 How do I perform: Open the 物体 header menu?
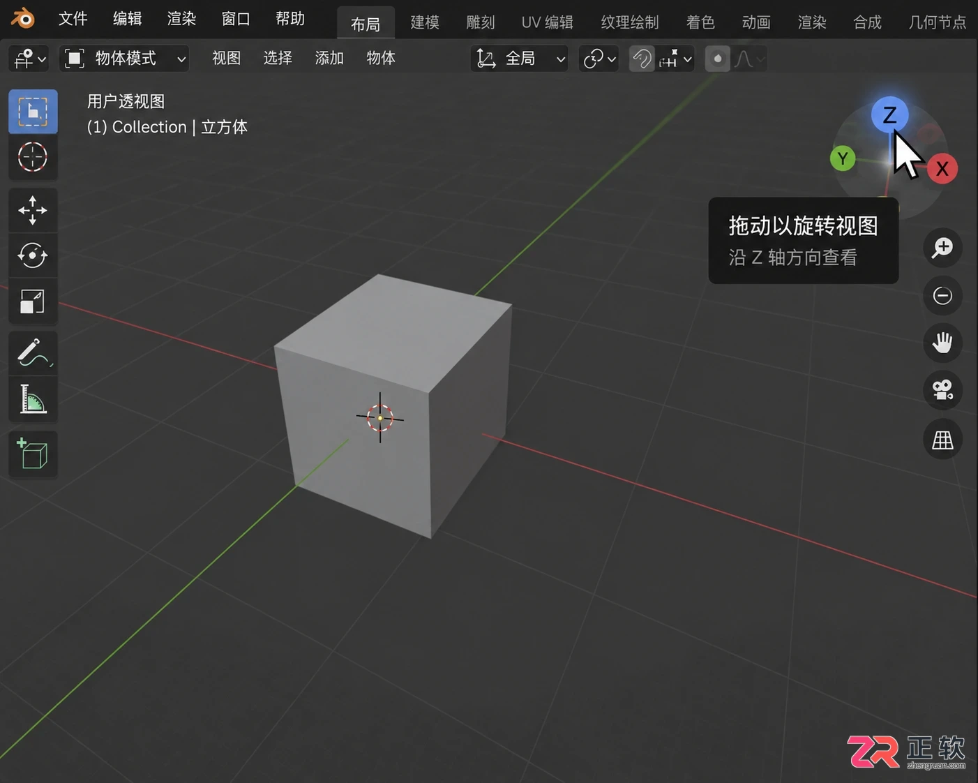381,59
